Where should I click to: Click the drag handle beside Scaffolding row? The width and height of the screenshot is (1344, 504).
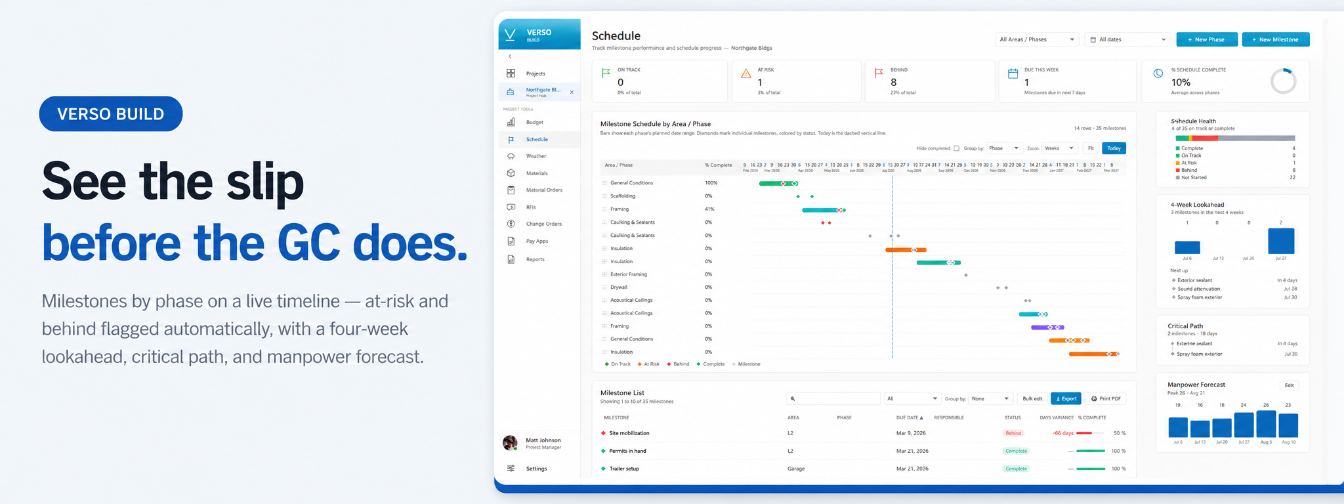604,196
